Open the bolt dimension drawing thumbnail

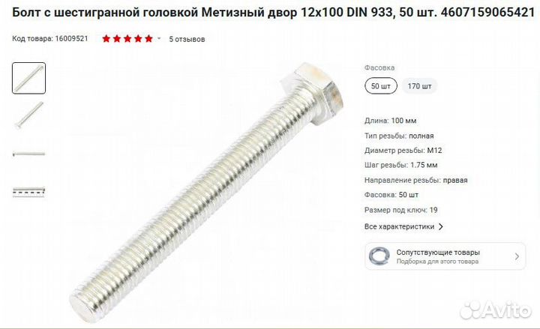pyautogui.click(x=29, y=191)
